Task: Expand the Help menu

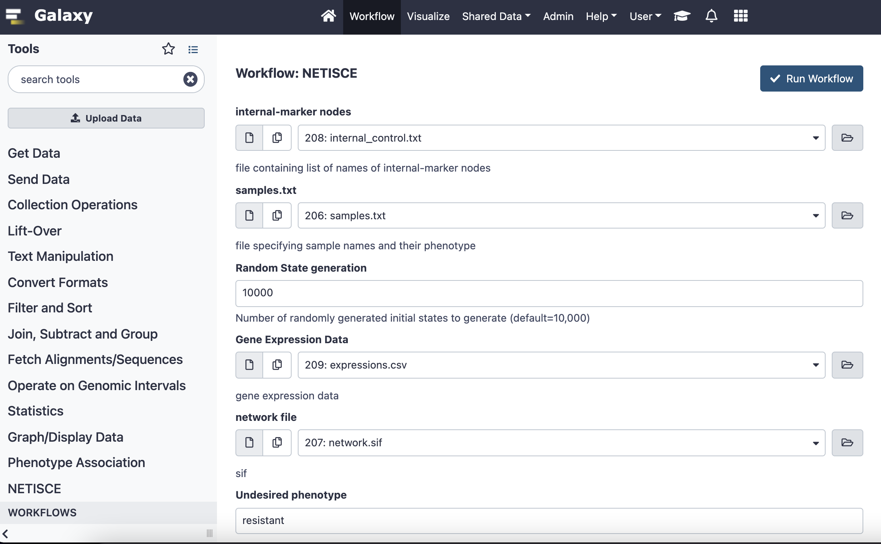Action: (601, 16)
